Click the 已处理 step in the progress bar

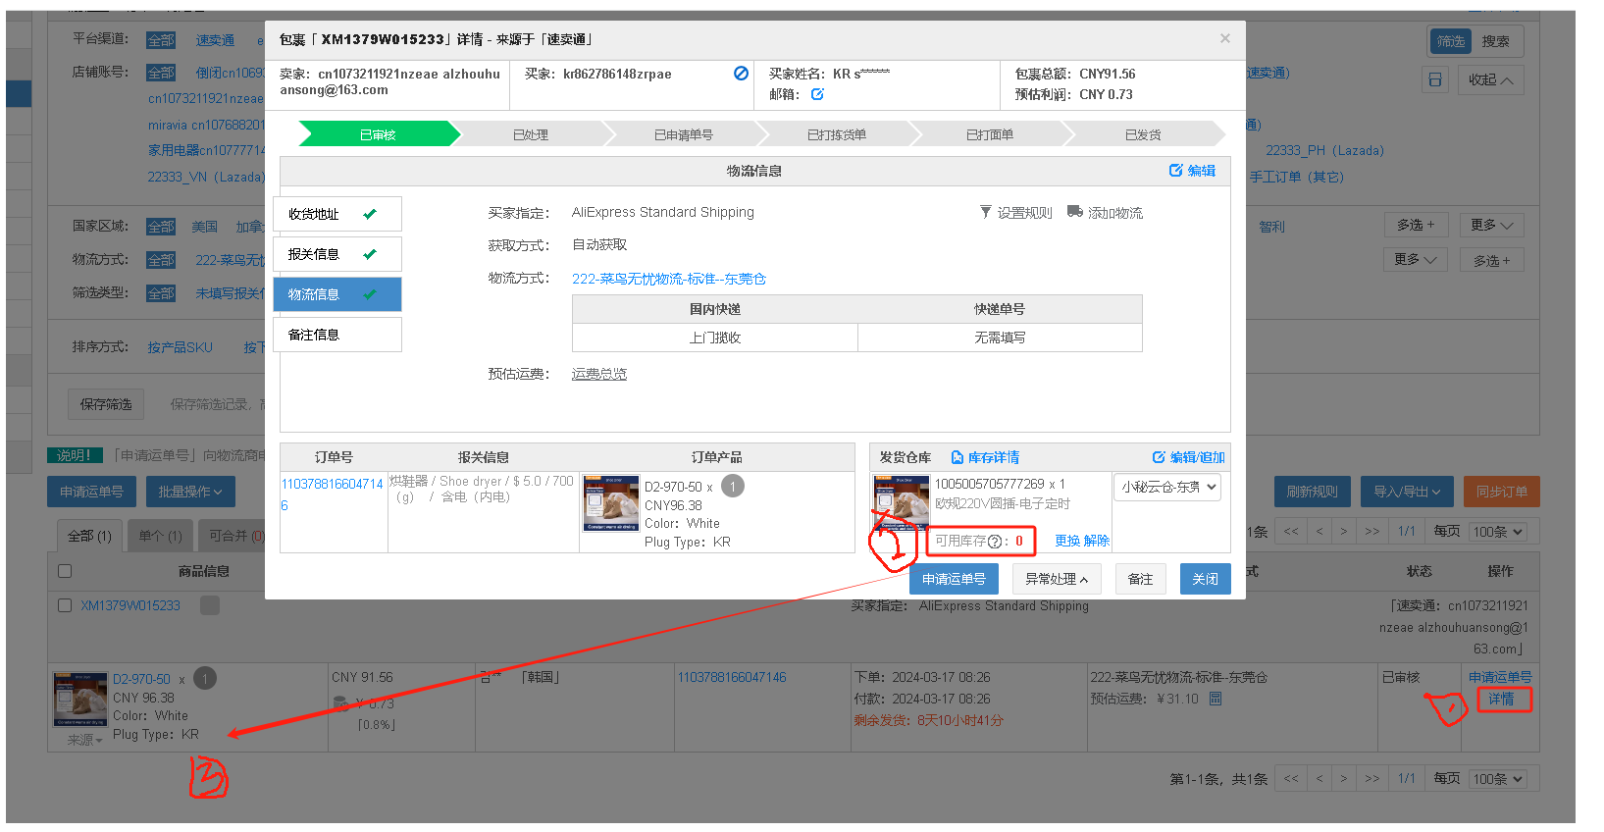click(x=531, y=134)
